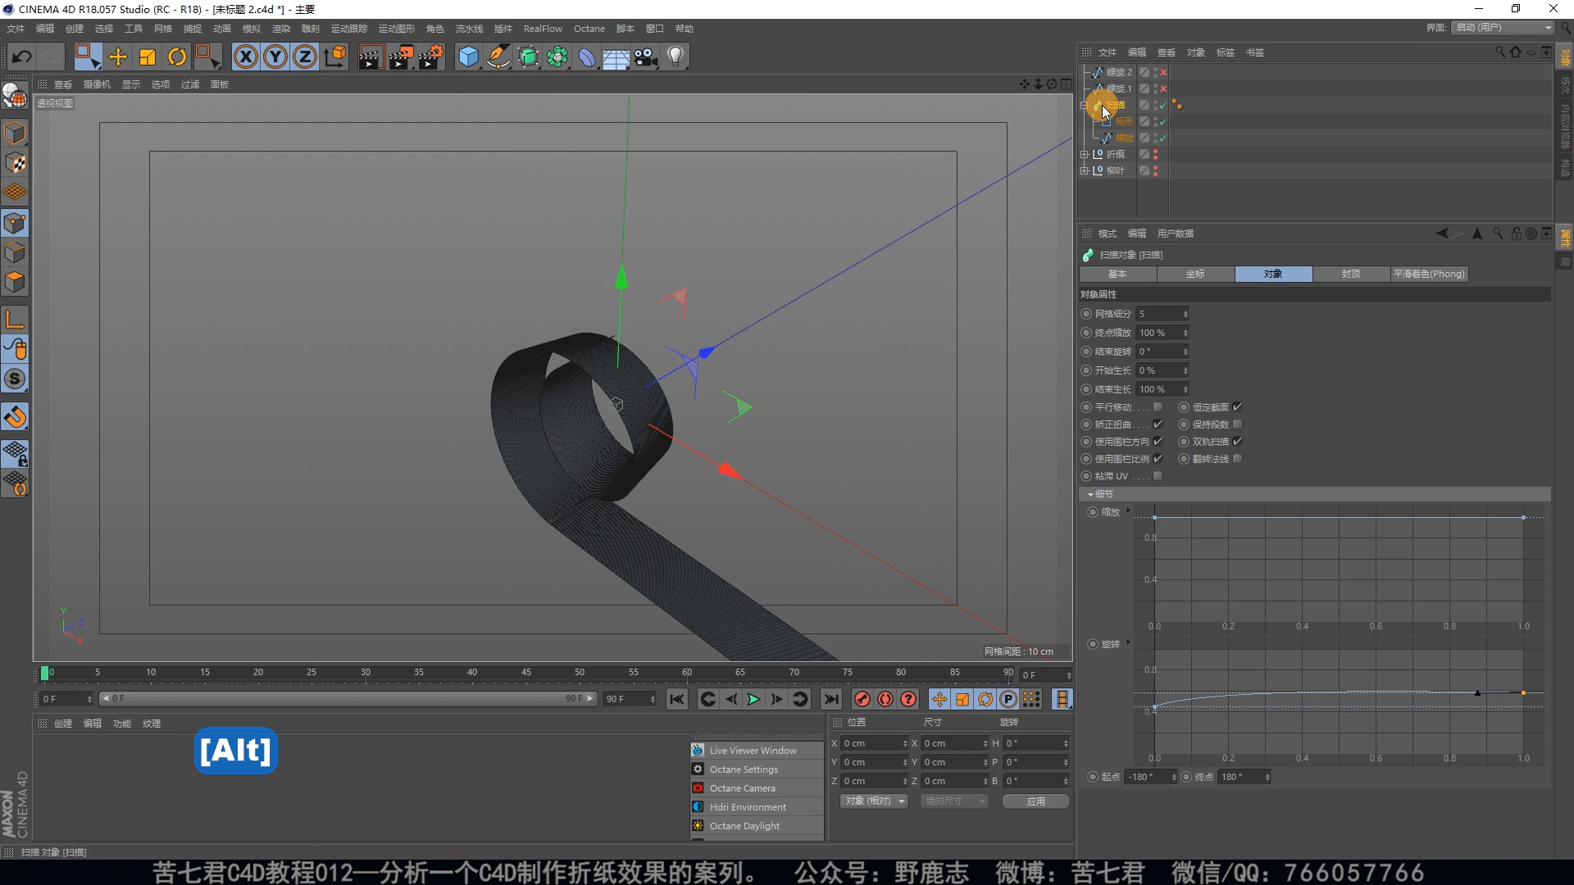This screenshot has width=1574, height=885.
Task: Open Octane Settings entry
Action: (x=756, y=769)
